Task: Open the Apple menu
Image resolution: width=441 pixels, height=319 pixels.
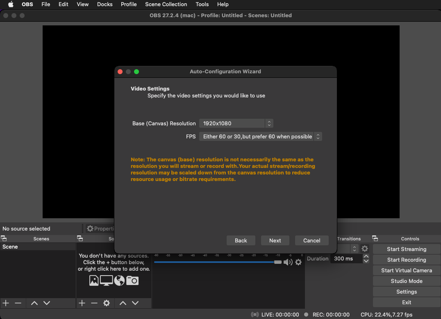Action: tap(11, 4)
